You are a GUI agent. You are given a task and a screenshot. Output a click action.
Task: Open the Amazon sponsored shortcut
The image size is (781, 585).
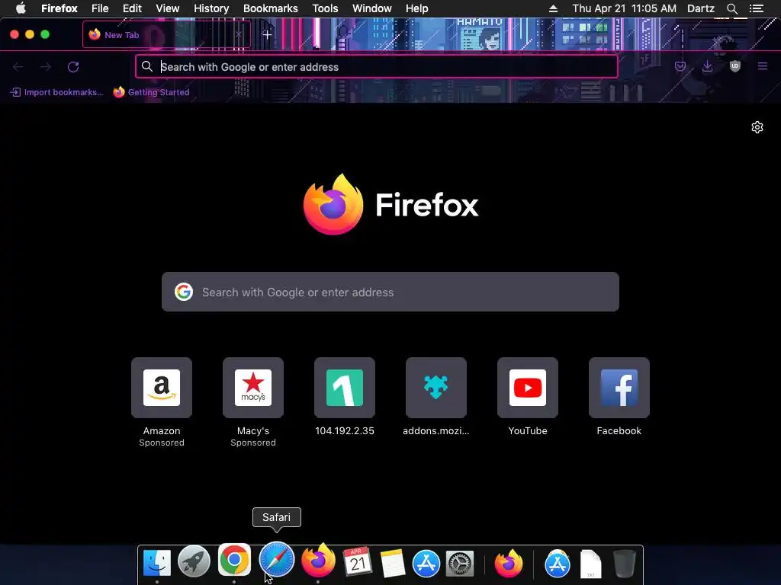[x=162, y=388]
